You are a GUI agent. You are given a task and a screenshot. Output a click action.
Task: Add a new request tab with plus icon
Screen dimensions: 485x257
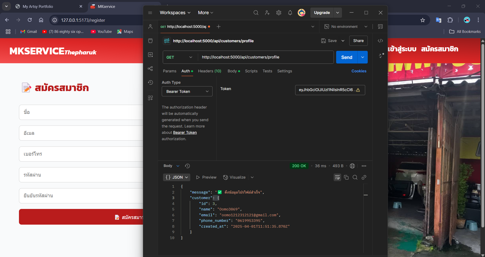coord(219,27)
